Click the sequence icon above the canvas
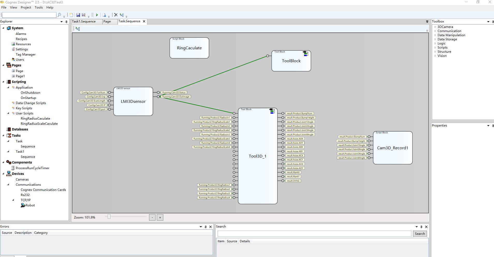This screenshot has width=494, height=257. [x=78, y=29]
